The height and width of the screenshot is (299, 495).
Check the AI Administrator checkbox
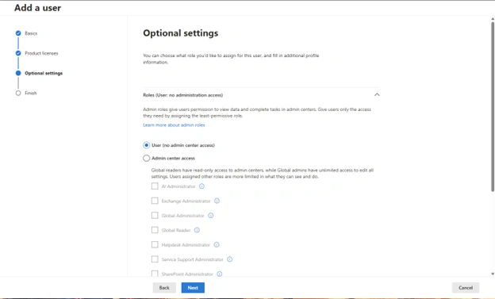(x=155, y=186)
